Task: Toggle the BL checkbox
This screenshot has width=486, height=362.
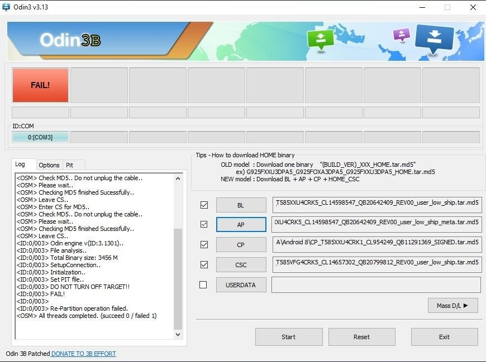Action: pos(204,205)
